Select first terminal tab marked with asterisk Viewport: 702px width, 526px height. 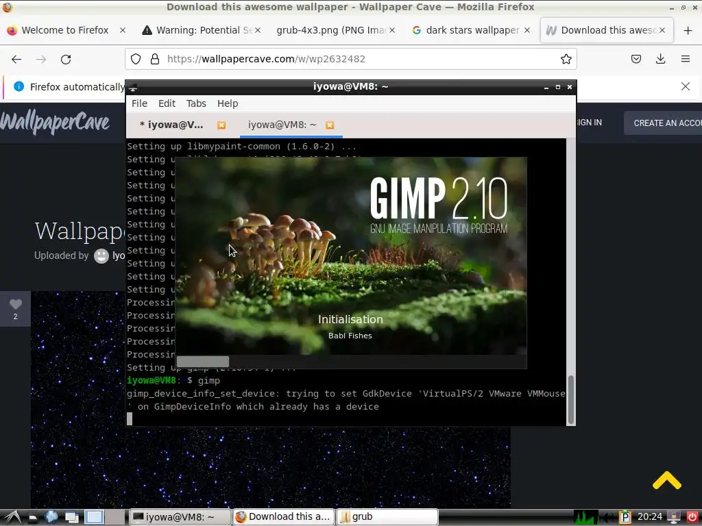tap(171, 125)
